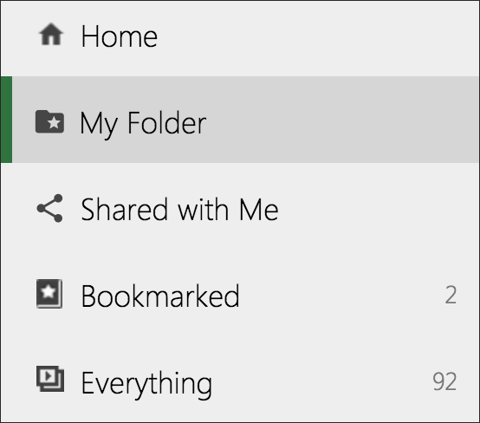480x423 pixels.
Task: Select the Bookmarked text label
Action: point(160,296)
